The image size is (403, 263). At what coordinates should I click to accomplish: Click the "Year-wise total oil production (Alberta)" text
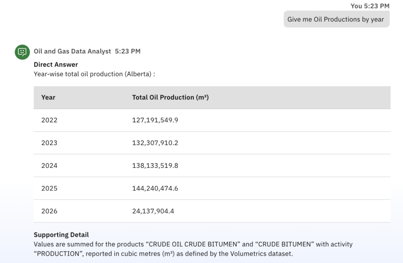94,74
